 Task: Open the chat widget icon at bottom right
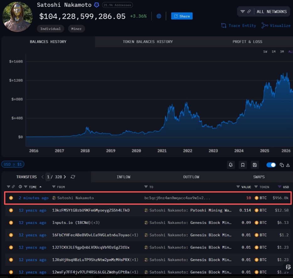pyautogui.click(x=288, y=267)
